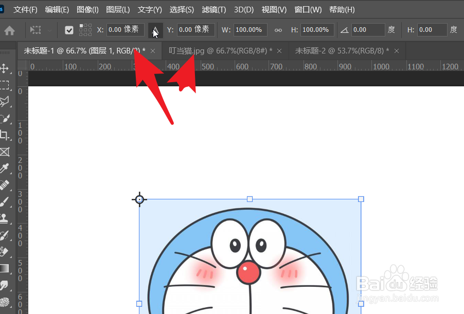464x314 pixels.
Task: Toggle relative positioning triangle button
Action: (155, 30)
